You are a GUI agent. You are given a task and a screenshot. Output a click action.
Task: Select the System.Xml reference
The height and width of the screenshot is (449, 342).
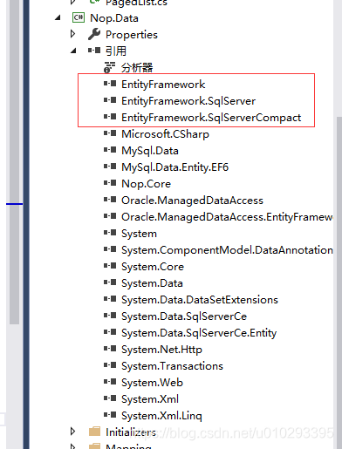tap(150, 399)
